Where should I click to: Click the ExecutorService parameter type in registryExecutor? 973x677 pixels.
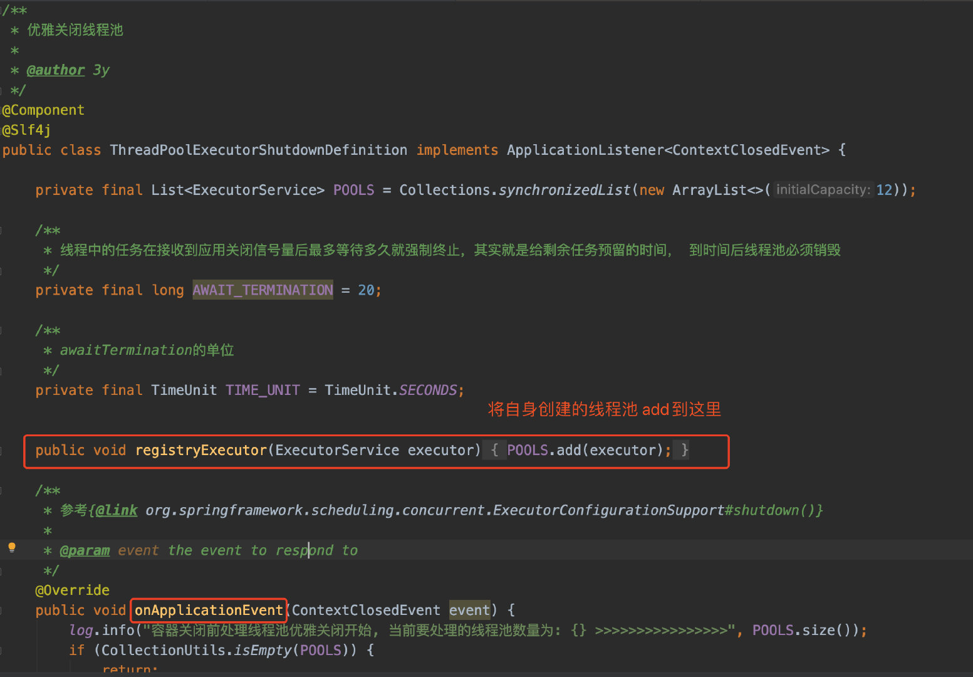pyautogui.click(x=337, y=450)
